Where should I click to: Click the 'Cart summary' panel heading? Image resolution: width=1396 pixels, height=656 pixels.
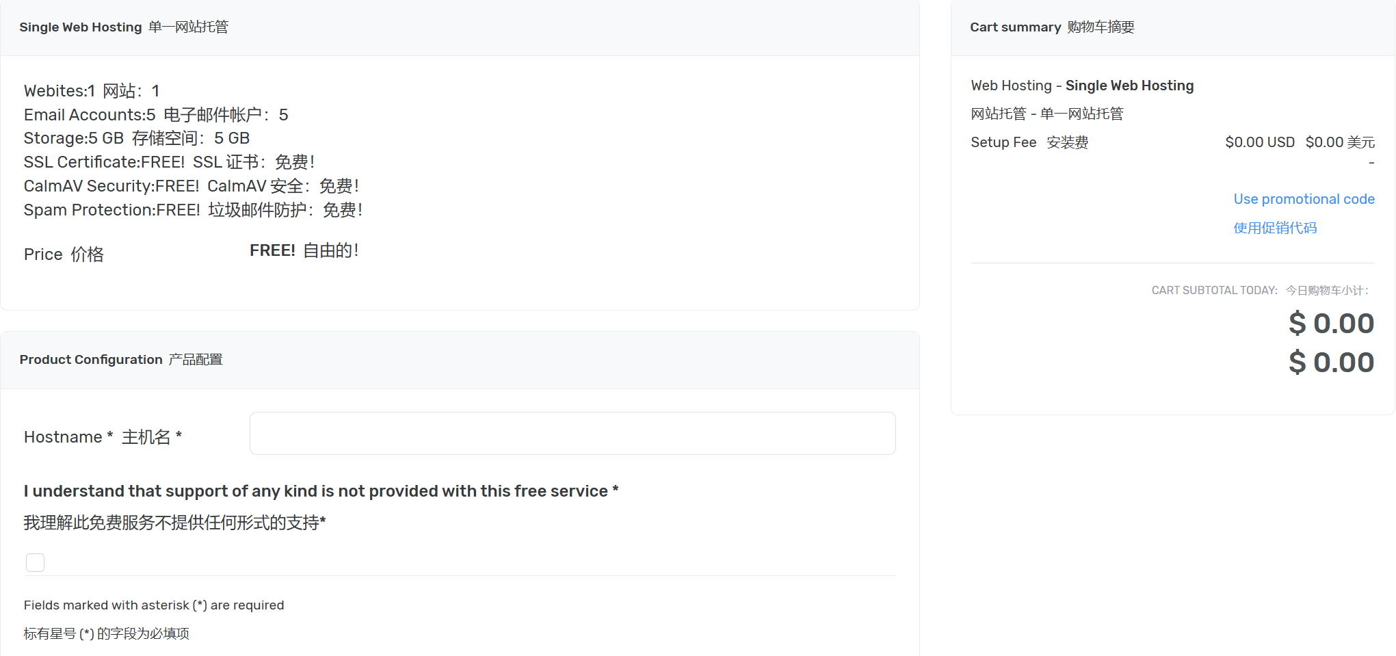click(1015, 27)
